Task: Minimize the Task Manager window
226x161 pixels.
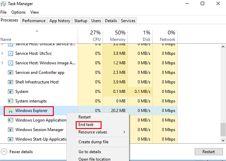Action: click(187, 4)
